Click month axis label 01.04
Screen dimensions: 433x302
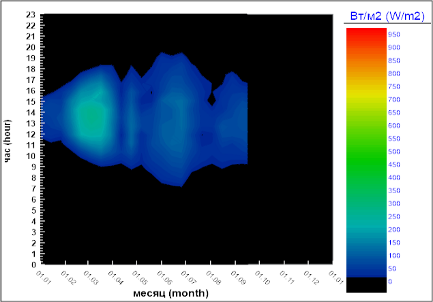coord(115,278)
